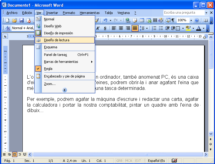Click the numbered list icon
The width and height of the screenshot is (215, 164).
[x=154, y=28]
